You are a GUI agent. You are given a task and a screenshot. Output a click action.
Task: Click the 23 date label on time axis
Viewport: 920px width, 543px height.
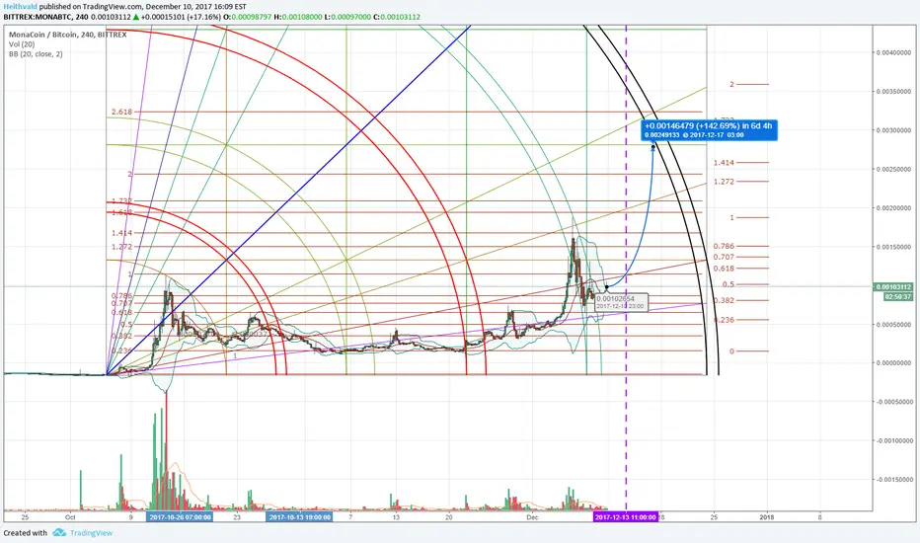[x=237, y=517]
